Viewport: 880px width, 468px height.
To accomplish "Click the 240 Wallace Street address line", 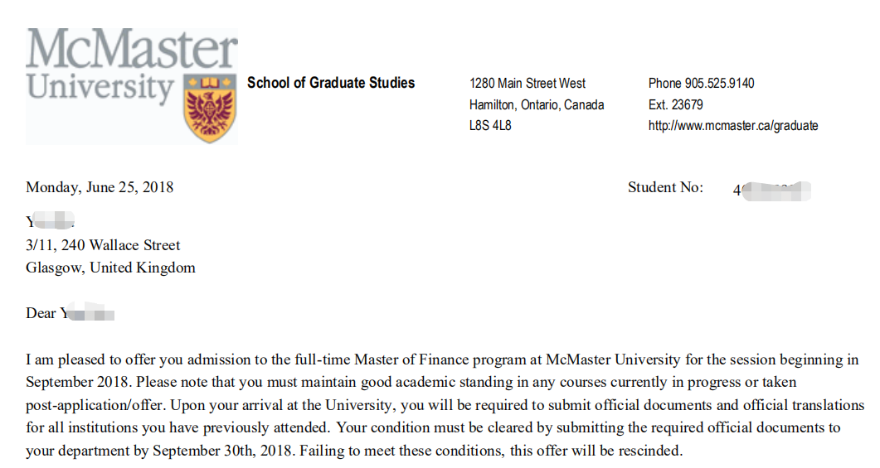I will click(x=103, y=245).
